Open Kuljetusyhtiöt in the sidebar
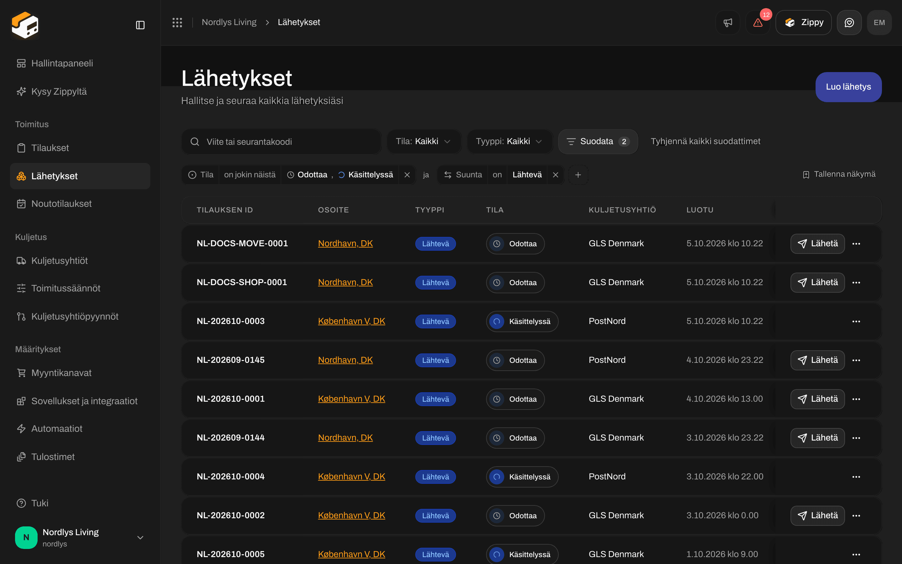 point(80,261)
